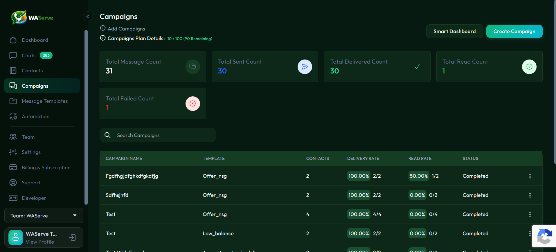The image size is (556, 252).
Task: Select Campaigns in the sidebar
Action: [42, 86]
